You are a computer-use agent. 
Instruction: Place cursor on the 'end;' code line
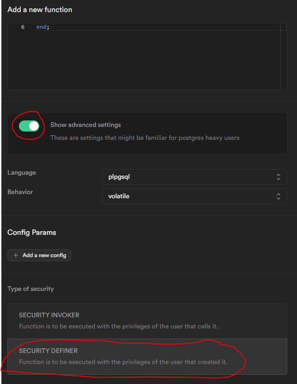pyautogui.click(x=42, y=27)
